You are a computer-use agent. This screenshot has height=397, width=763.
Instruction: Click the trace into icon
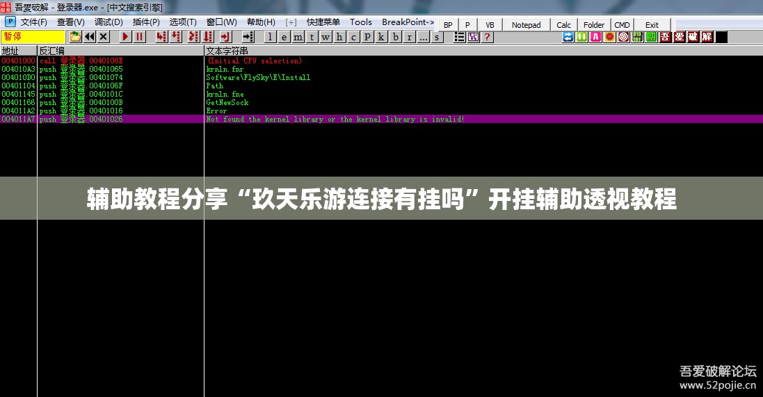coord(193,37)
